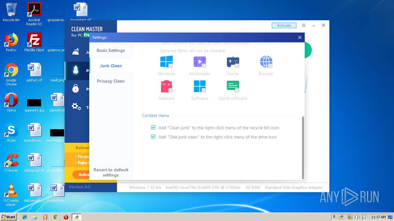The height and width of the screenshot is (221, 394).
Task: Select the adsfact.rtf document on the desktop
Action: pyautogui.click(x=34, y=72)
